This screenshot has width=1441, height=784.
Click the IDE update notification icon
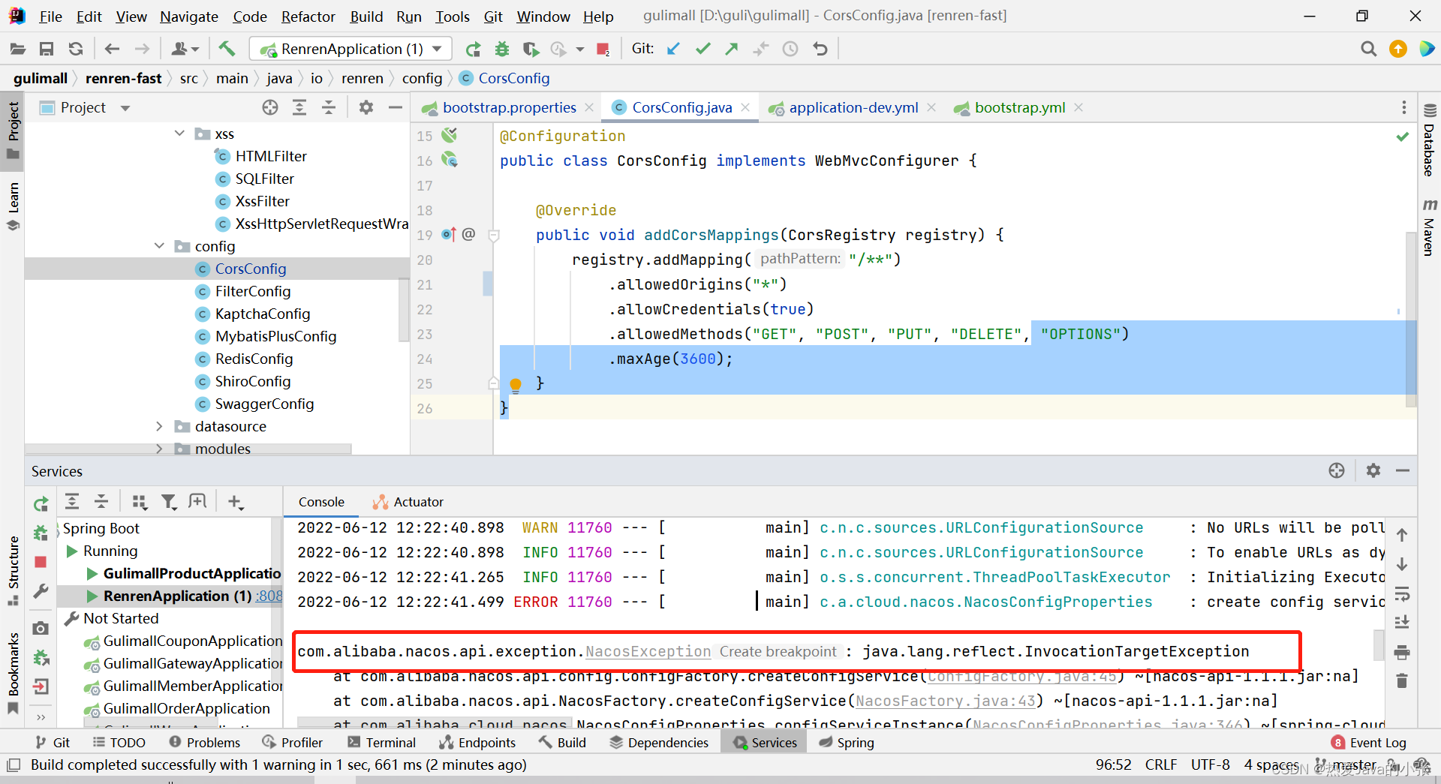[1397, 50]
